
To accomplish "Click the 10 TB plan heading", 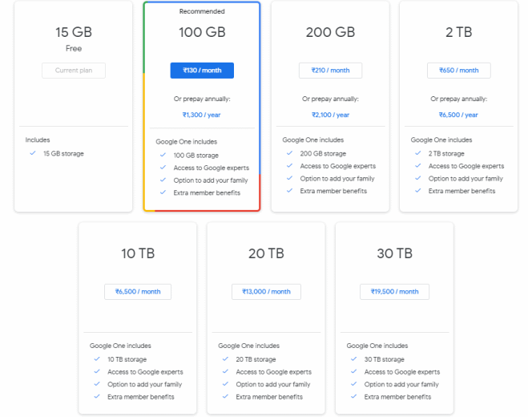I will click(x=138, y=253).
